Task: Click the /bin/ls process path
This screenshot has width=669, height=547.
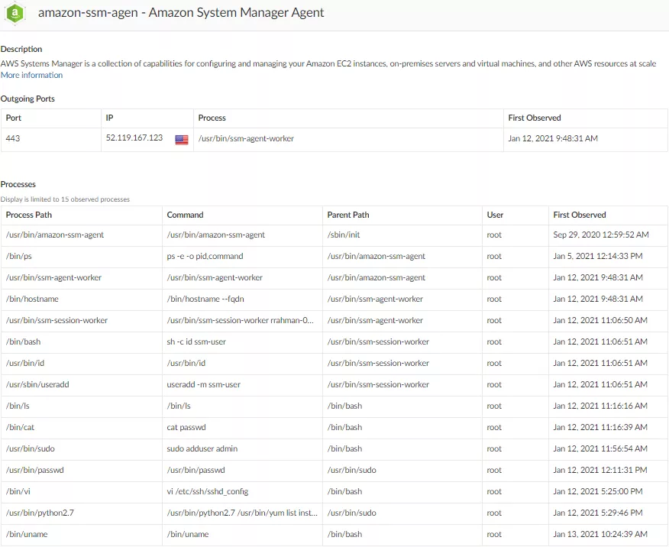Action: [x=18, y=406]
